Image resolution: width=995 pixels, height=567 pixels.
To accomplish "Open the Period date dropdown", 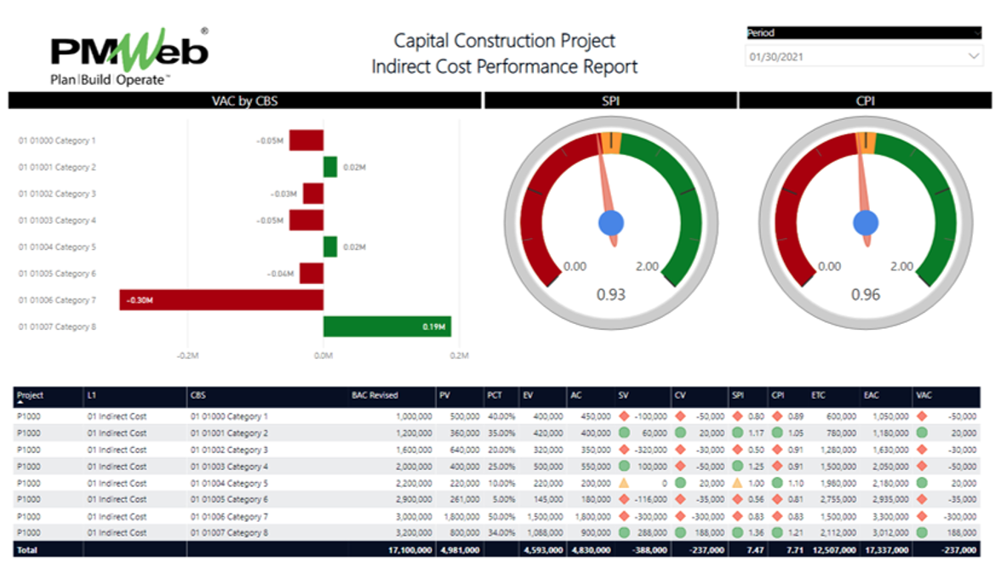I will 973,57.
